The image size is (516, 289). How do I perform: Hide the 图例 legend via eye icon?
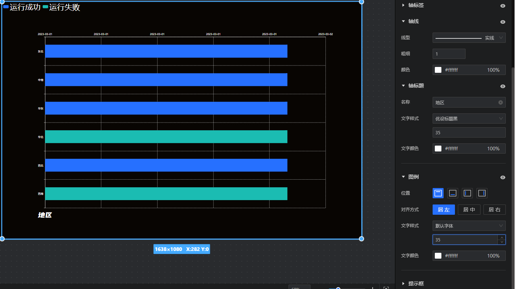(502, 177)
